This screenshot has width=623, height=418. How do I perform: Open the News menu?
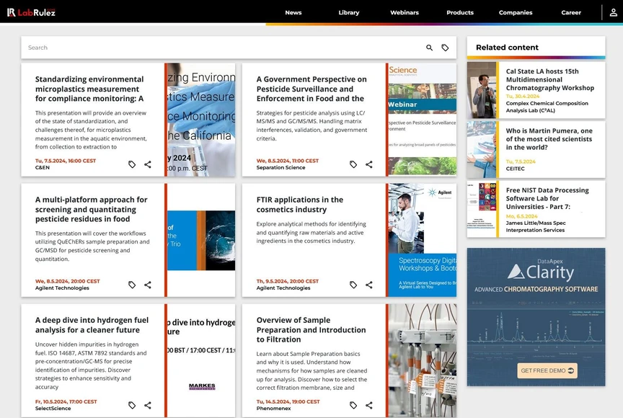tap(293, 12)
